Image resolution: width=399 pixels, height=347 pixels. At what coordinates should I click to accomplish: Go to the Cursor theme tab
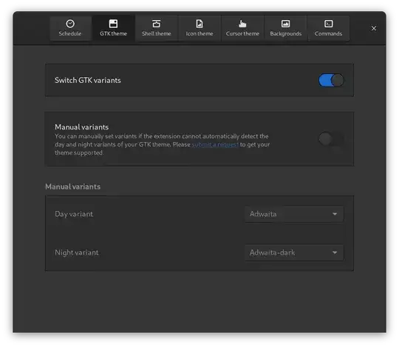[242, 28]
